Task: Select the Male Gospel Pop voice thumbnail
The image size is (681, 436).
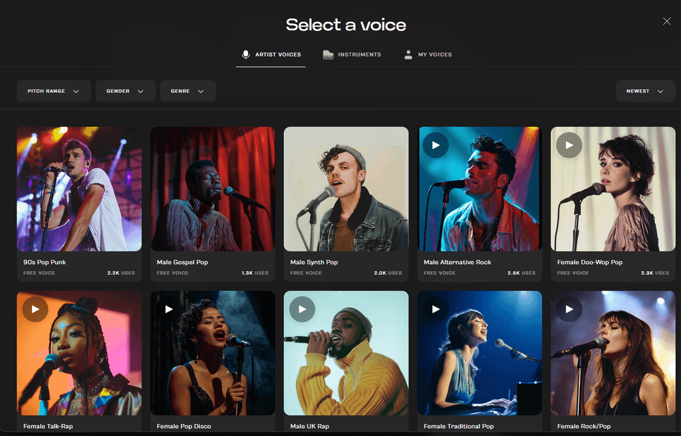Action: coord(212,189)
